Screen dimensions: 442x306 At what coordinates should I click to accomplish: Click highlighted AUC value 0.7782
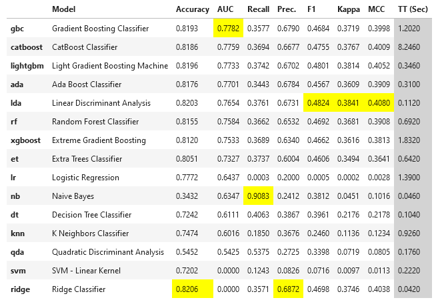(228, 29)
